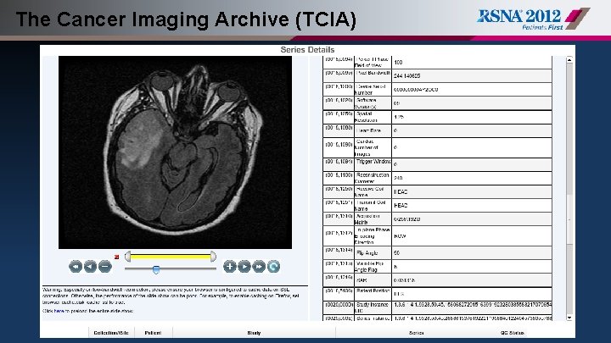
Task: Select the Software Version row label
Action: (366, 103)
